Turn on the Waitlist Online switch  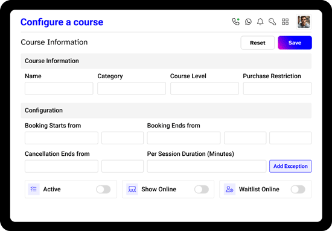[298, 189]
